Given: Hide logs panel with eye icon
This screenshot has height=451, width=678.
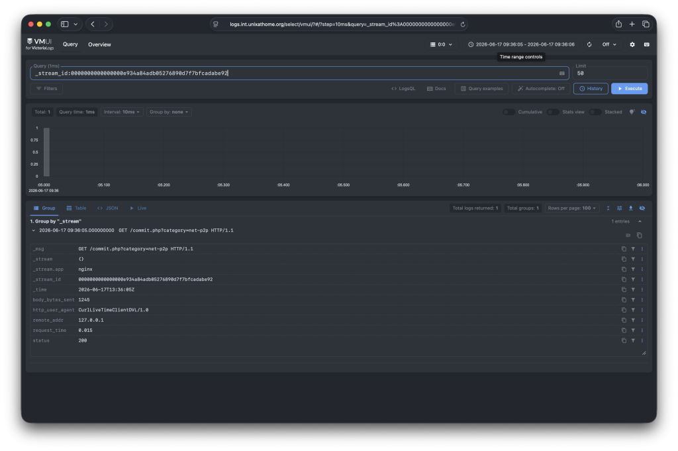Looking at the screenshot, I should click(642, 209).
